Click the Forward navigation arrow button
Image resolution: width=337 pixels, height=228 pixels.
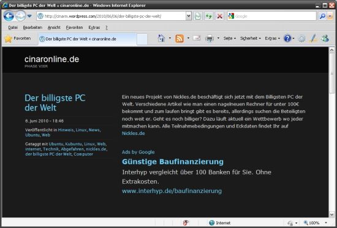click(x=20, y=16)
